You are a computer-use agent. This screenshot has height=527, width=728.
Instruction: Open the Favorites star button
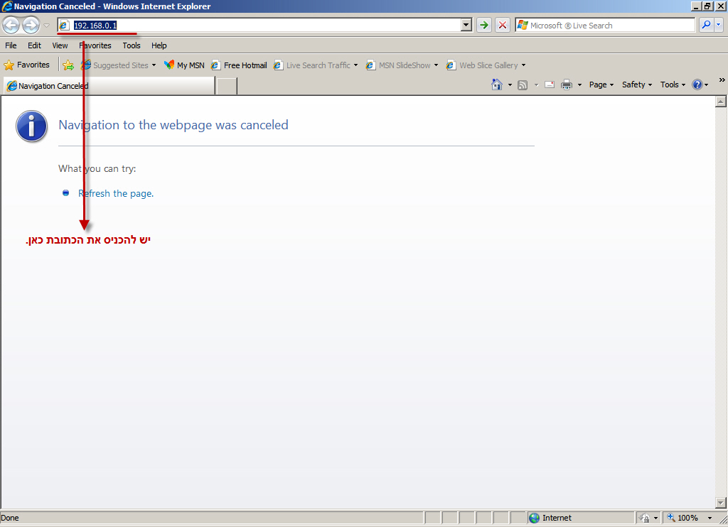tap(27, 65)
